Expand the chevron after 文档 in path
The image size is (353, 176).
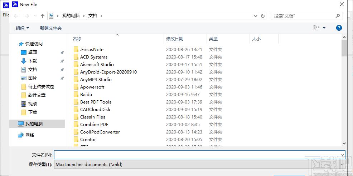tap(101, 16)
